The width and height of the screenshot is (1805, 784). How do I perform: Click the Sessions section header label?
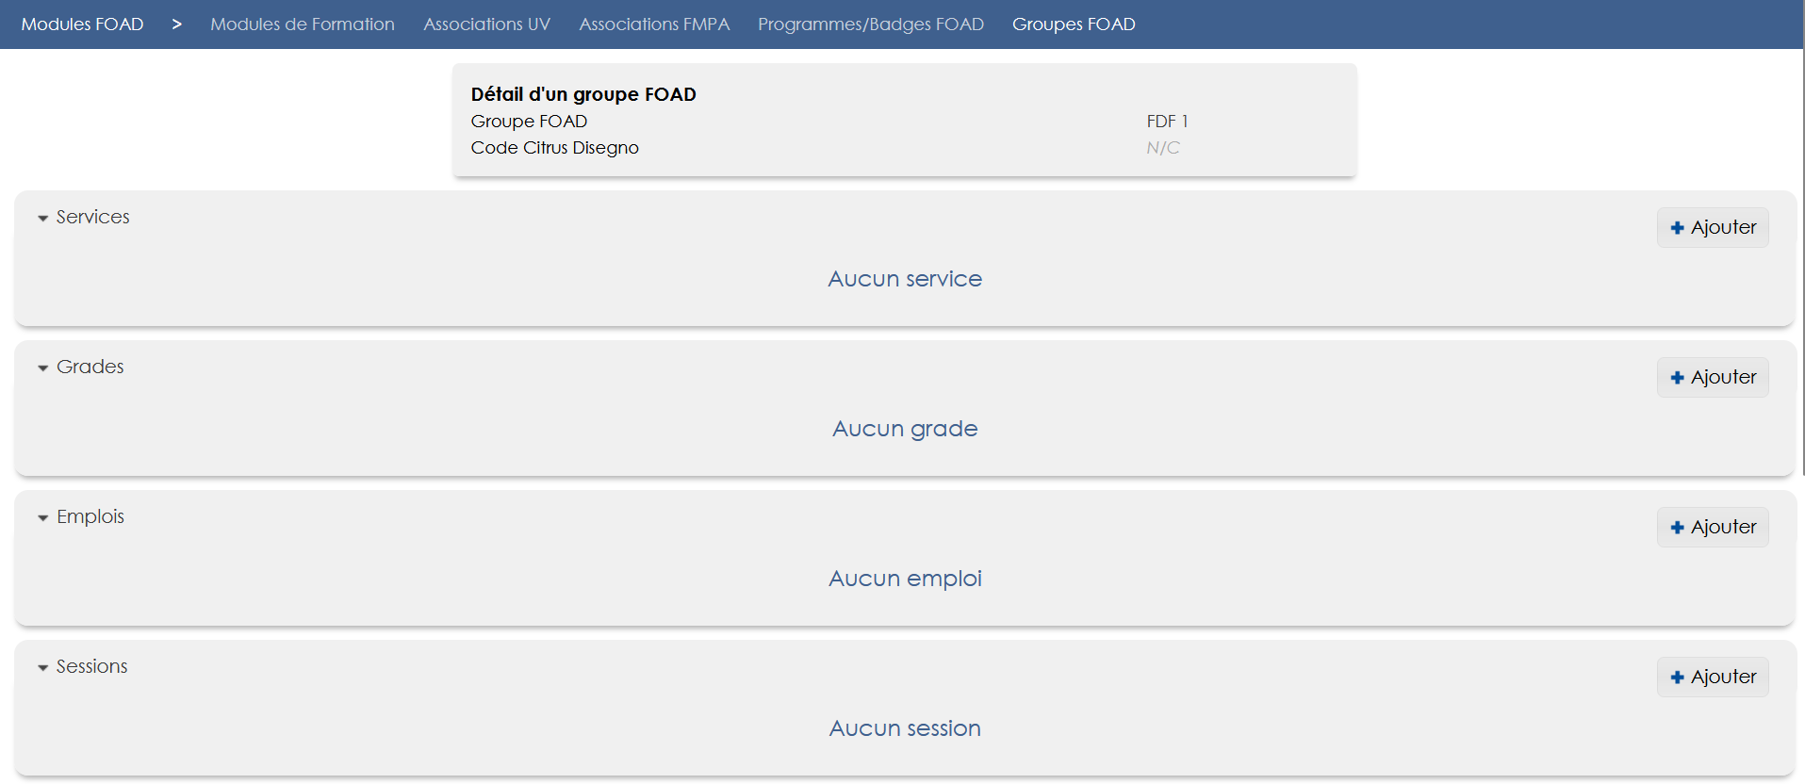[x=91, y=666]
